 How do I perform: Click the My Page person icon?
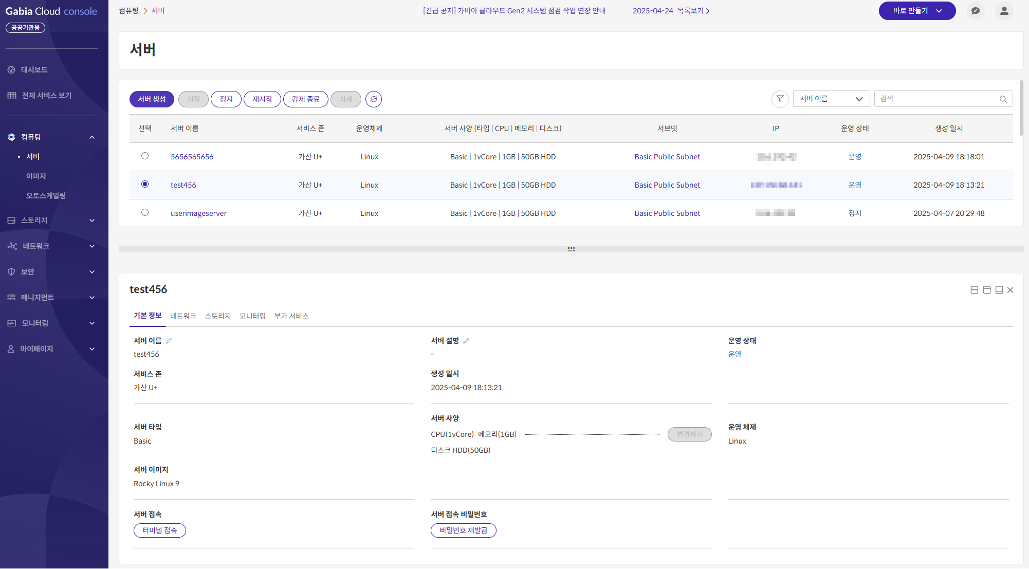11,349
